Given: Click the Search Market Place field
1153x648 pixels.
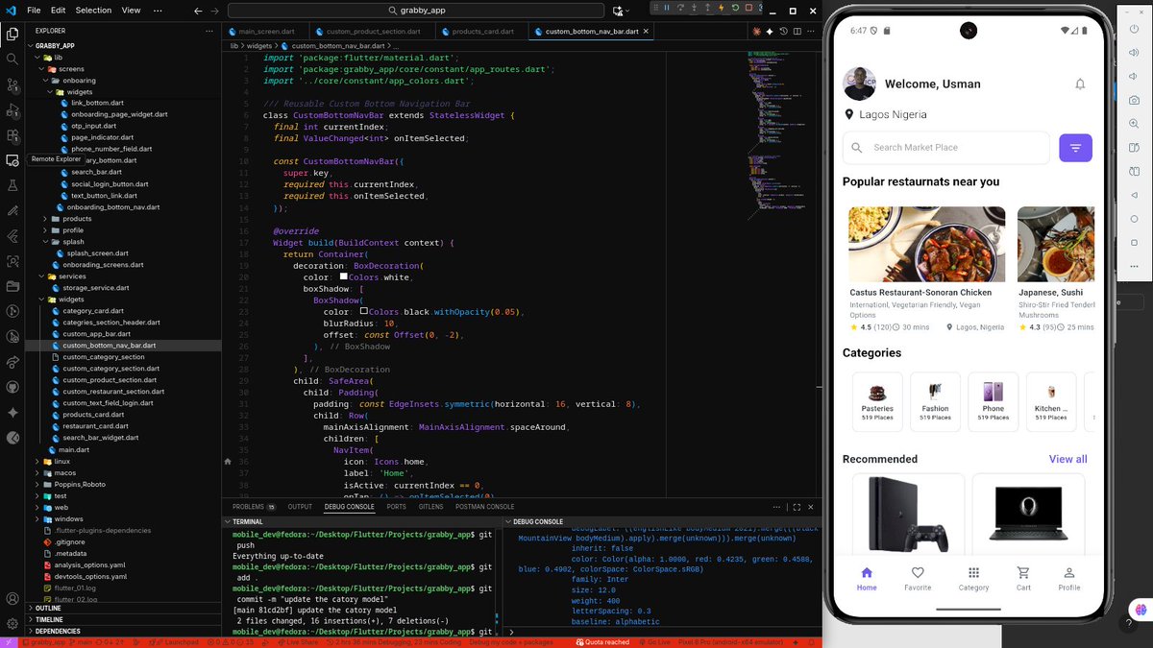Looking at the screenshot, I should click(x=946, y=148).
